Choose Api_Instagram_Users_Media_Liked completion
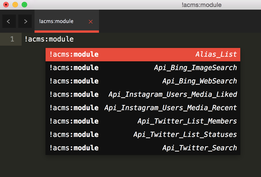Viewport: 261px width, 177px height. (143, 94)
